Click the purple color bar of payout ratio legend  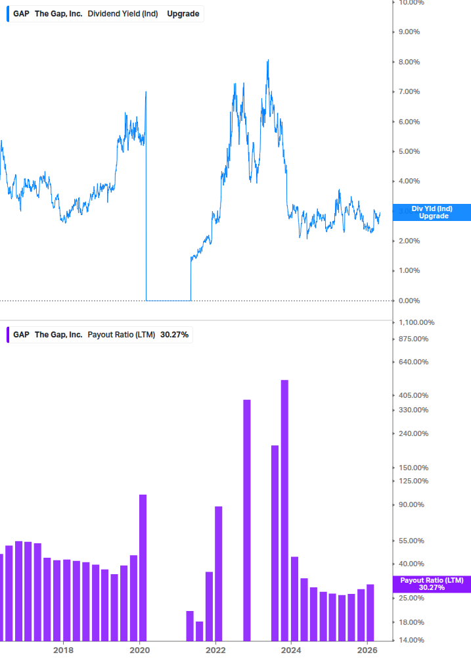coord(8,335)
